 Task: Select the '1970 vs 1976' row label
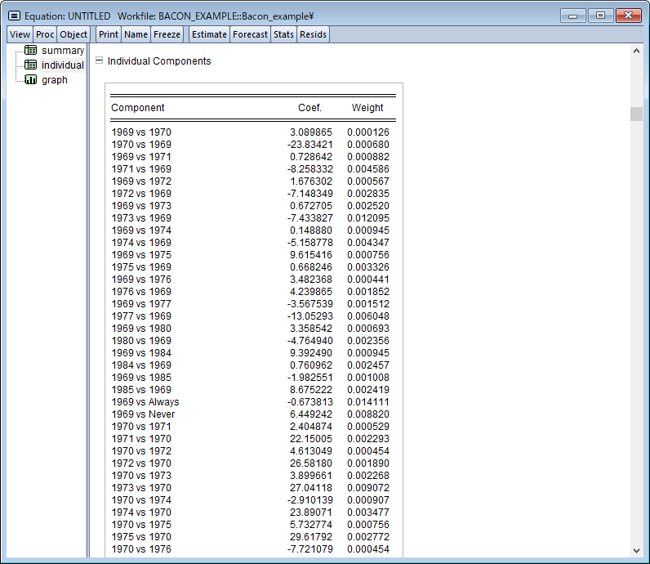click(141, 548)
